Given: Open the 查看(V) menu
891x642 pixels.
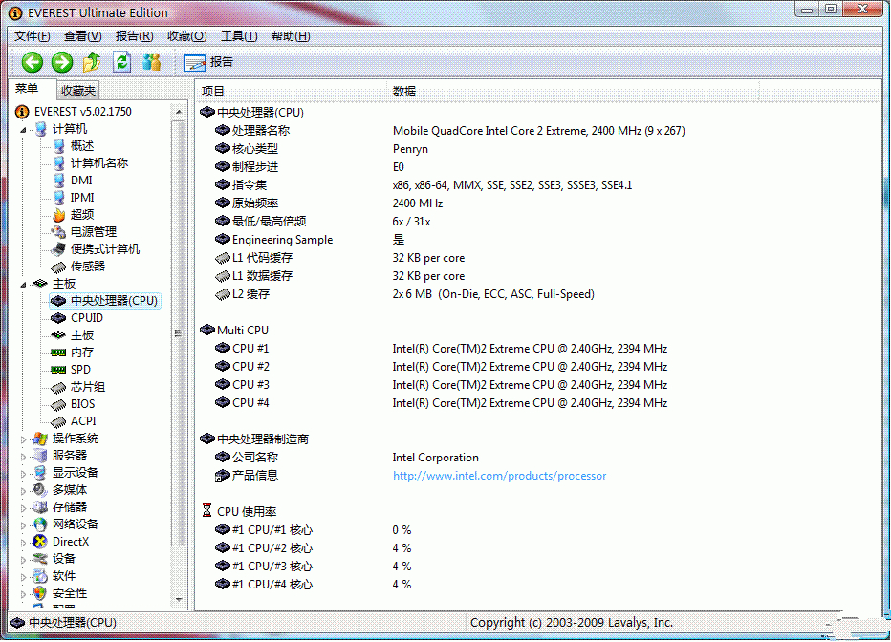Looking at the screenshot, I should 82,36.
